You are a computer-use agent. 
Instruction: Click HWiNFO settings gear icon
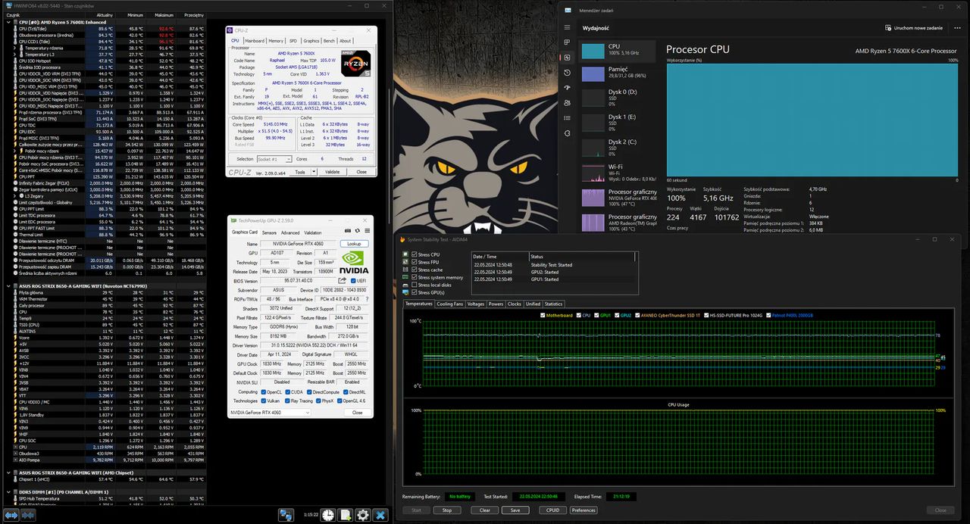363,515
